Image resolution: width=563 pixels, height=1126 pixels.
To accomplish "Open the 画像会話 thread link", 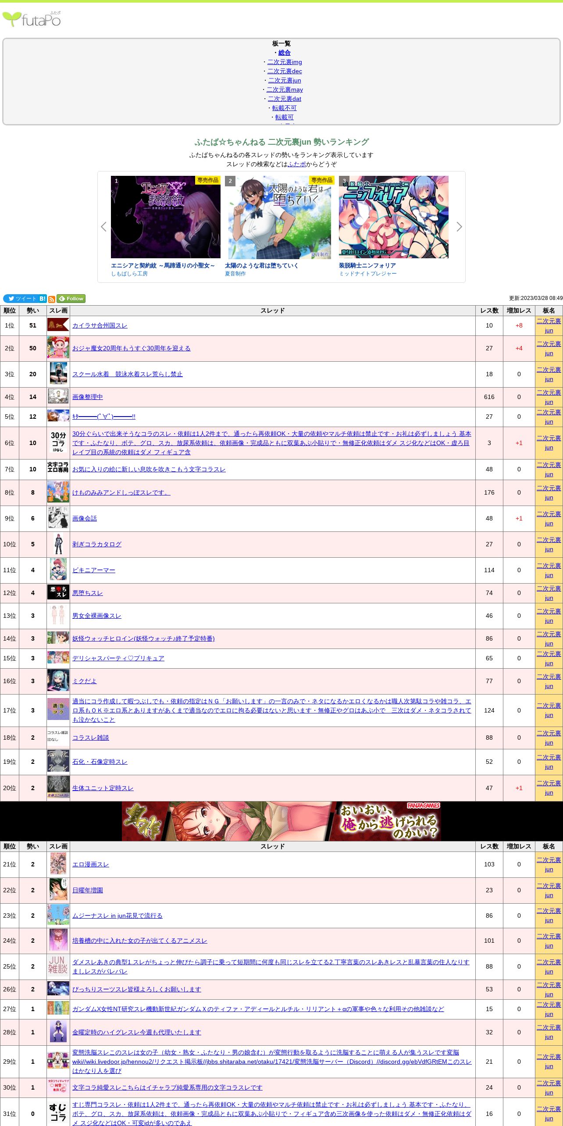I will 85,518.
